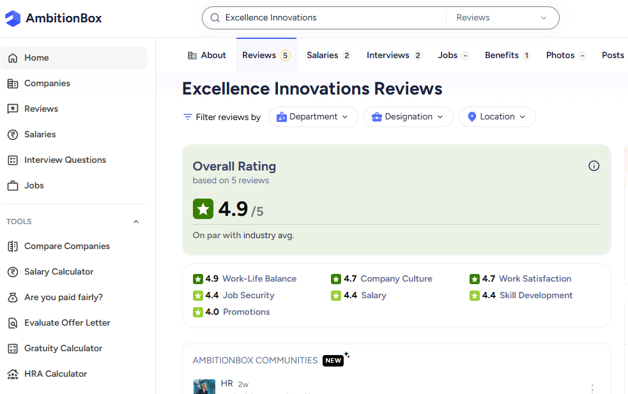The width and height of the screenshot is (628, 394).
Task: Click the Compare Companies icon
Action: 13,246
